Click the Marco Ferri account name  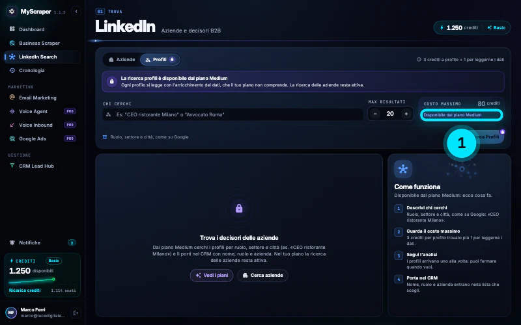tap(33, 310)
